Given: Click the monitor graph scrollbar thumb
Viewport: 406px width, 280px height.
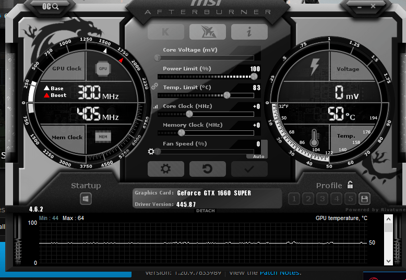Looking at the screenshot, I should pos(388,227).
